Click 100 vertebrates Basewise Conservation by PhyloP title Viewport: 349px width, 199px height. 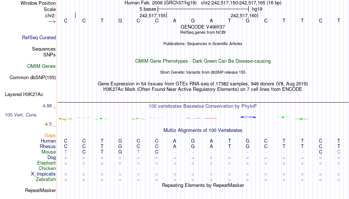(203, 106)
